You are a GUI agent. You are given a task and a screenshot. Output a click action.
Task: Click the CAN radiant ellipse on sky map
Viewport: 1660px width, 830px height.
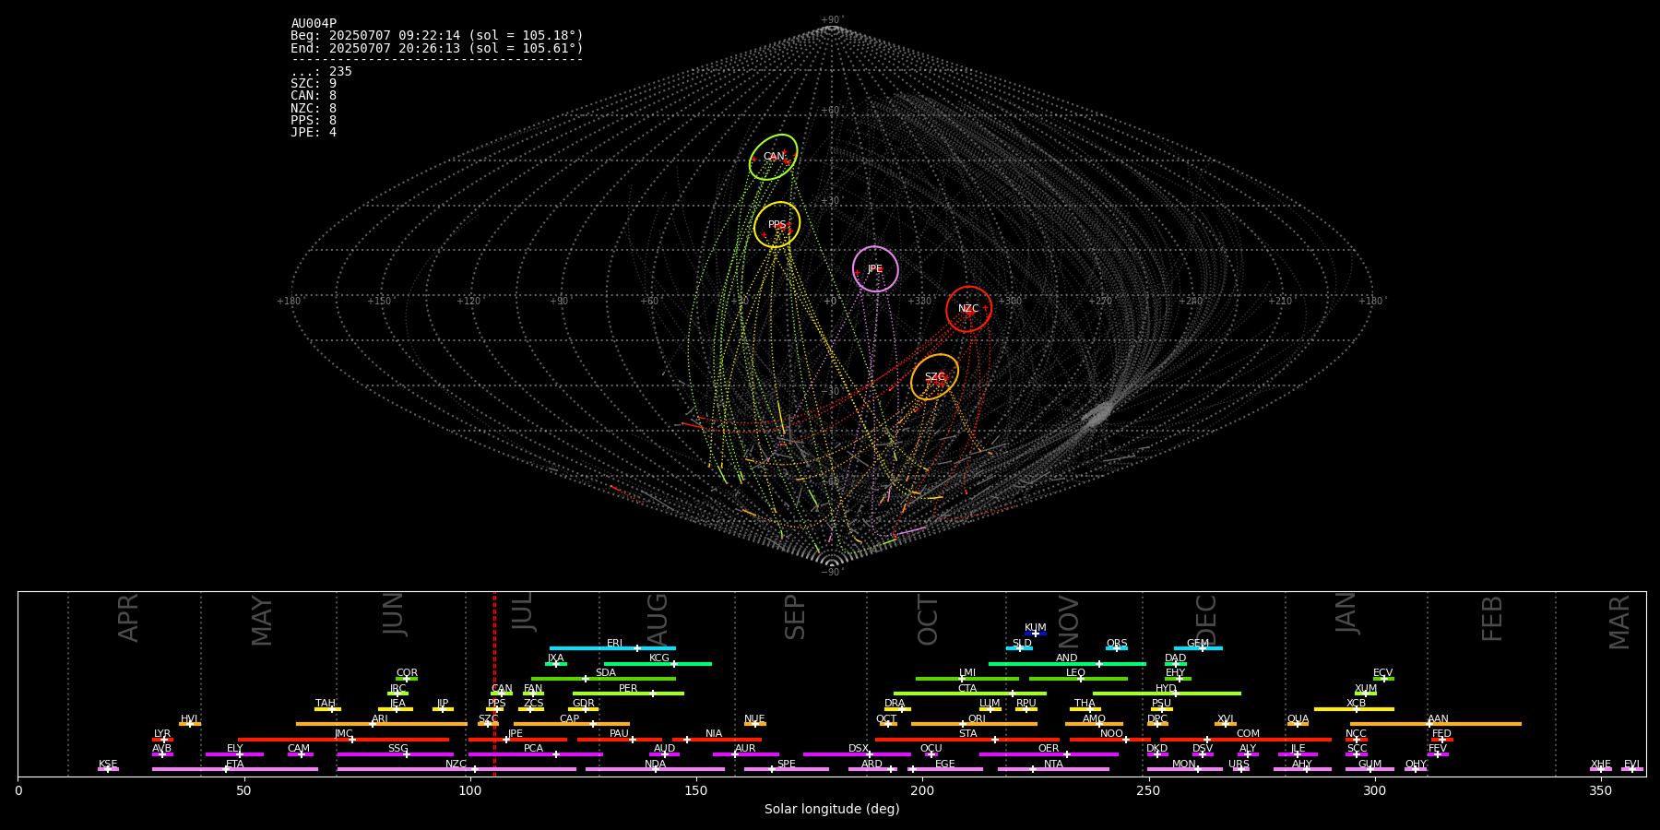point(773,157)
